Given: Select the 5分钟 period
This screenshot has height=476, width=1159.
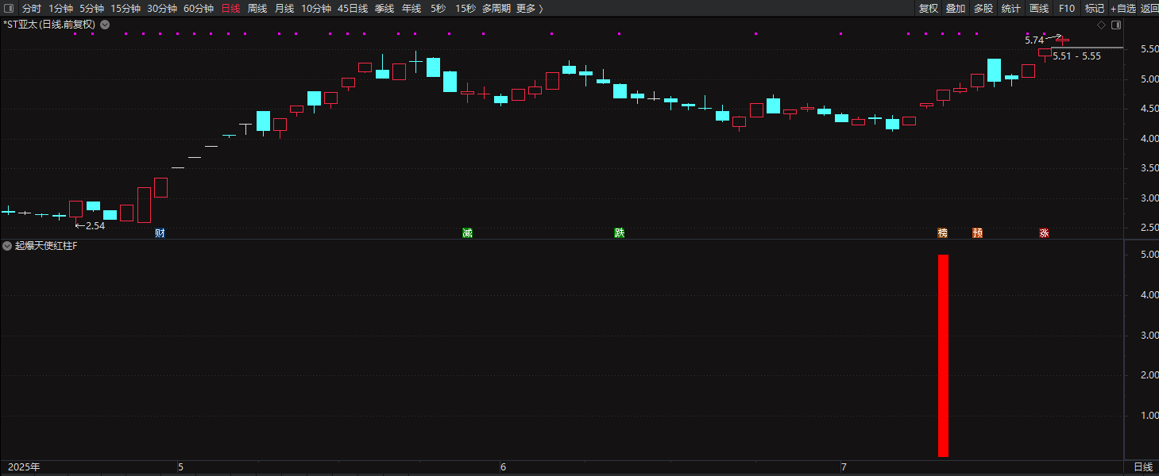Looking at the screenshot, I should (91, 8).
